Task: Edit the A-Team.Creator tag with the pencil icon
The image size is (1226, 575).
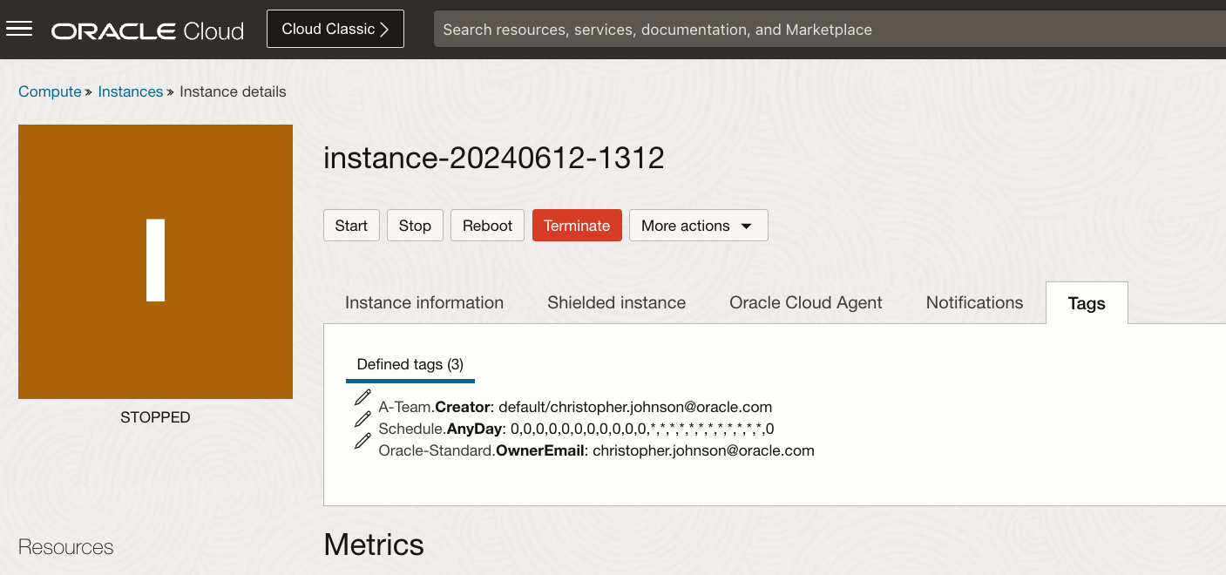Action: point(363,398)
